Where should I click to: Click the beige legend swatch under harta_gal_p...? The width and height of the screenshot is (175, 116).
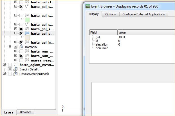pyautogui.click(x=27, y=38)
